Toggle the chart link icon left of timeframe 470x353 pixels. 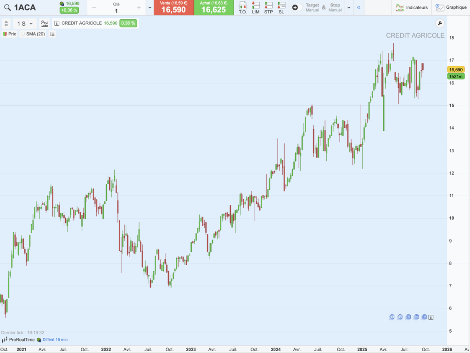coord(6,23)
